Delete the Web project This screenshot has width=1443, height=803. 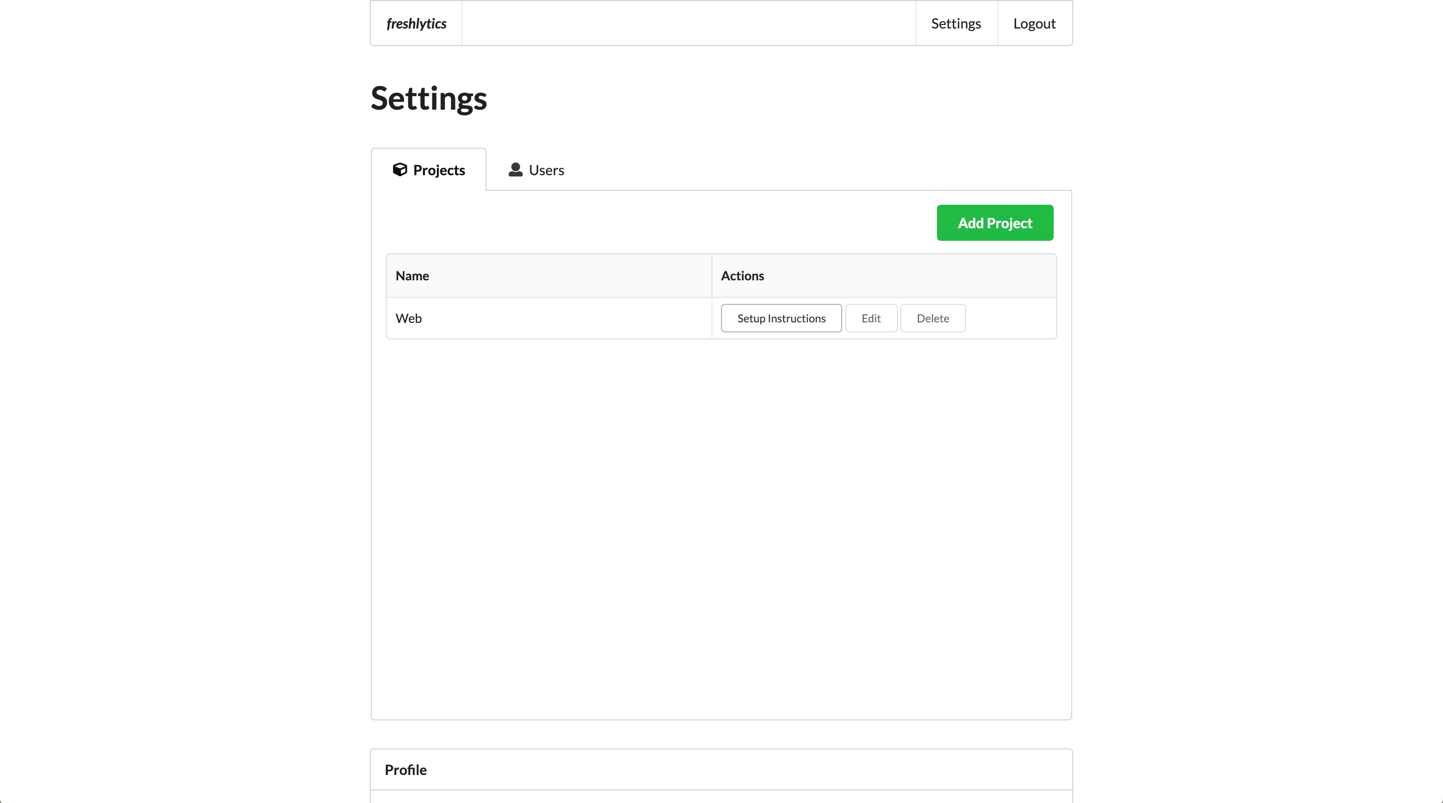click(932, 318)
